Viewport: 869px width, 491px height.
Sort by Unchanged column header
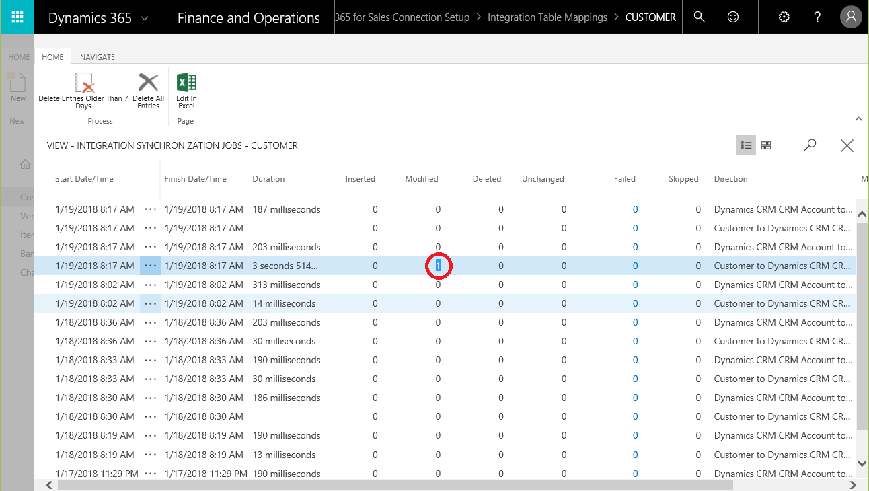[543, 179]
